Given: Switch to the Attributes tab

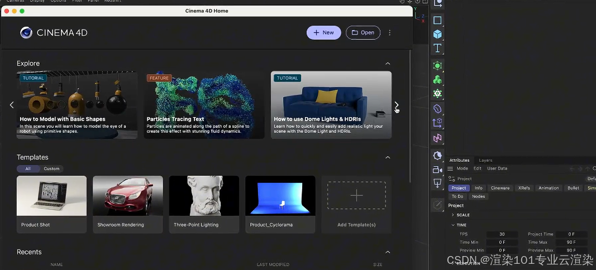Looking at the screenshot, I should coord(459,160).
